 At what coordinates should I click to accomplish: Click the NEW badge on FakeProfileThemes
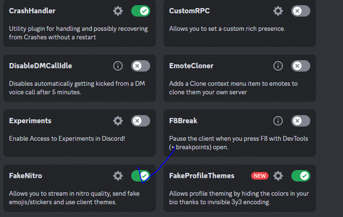(260, 176)
